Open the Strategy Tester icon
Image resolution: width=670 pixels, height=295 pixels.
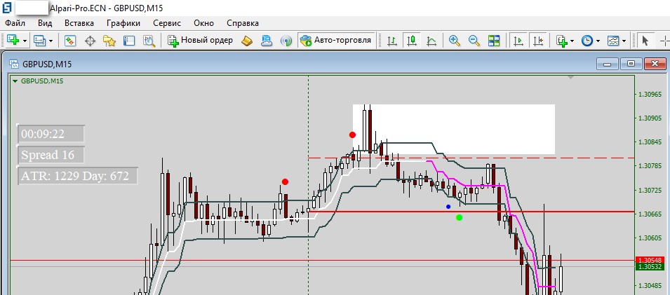tap(149, 41)
